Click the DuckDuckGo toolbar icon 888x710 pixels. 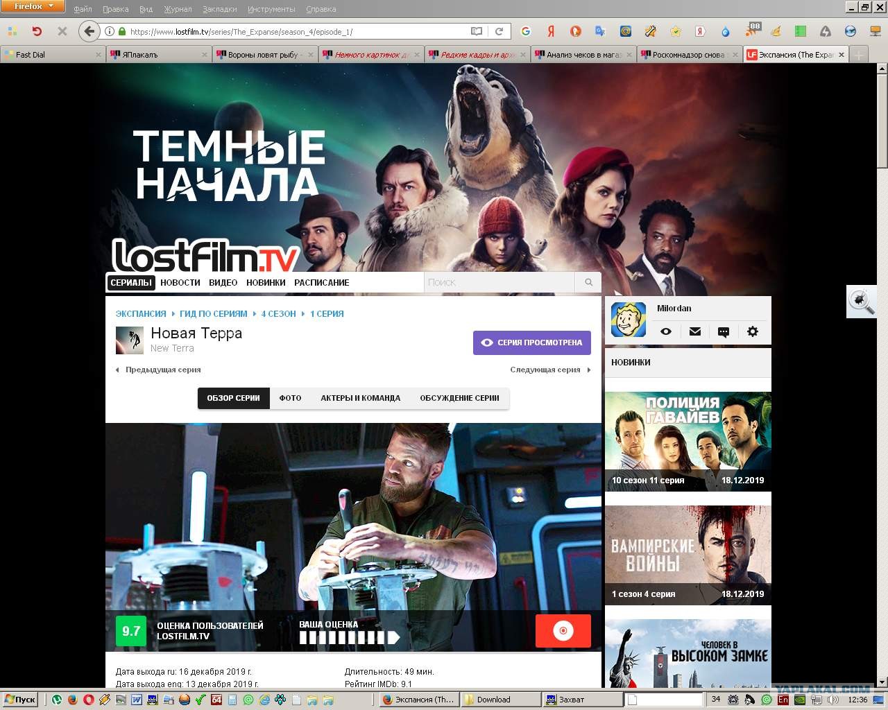(x=576, y=31)
